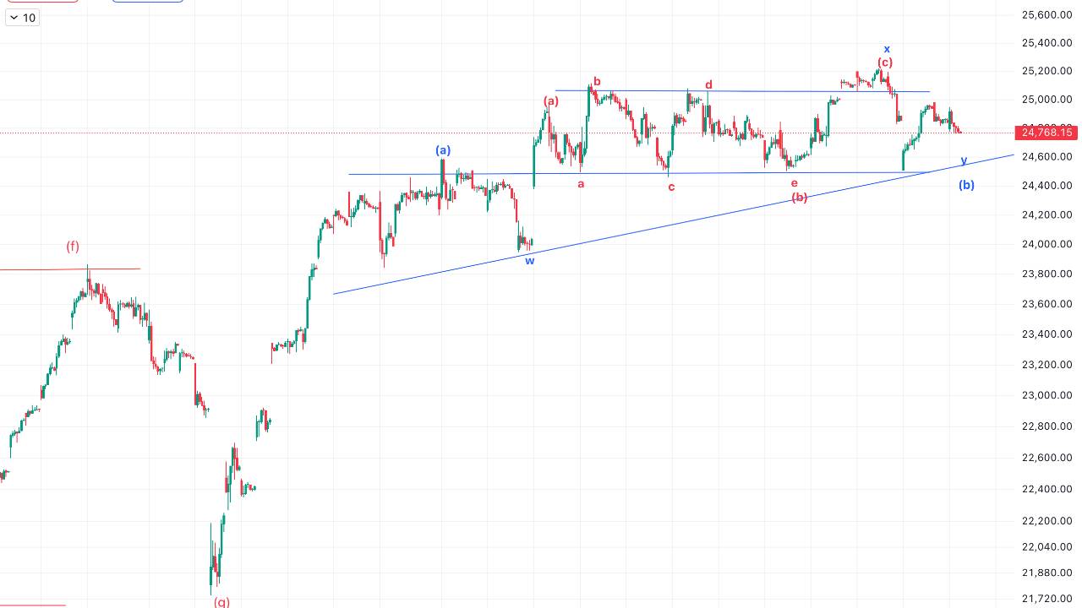Select the blue w wave label

pyautogui.click(x=529, y=262)
